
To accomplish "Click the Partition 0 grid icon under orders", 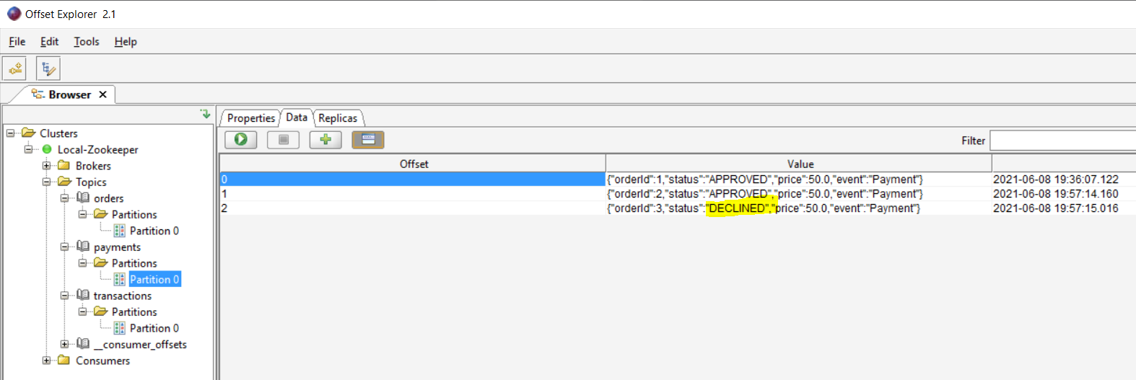I will coord(120,231).
